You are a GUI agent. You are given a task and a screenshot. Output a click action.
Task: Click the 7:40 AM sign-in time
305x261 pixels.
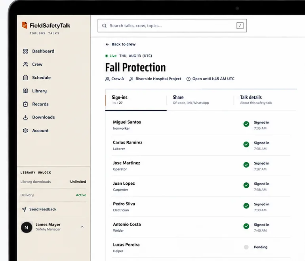260,231
